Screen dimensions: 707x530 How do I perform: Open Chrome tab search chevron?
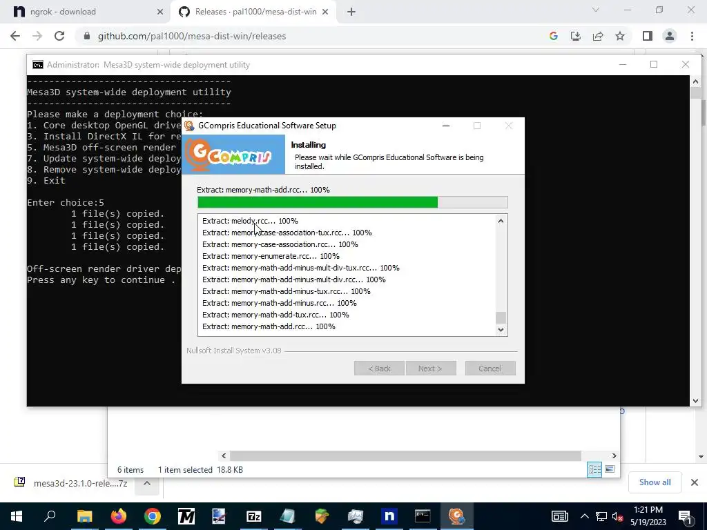(x=595, y=10)
